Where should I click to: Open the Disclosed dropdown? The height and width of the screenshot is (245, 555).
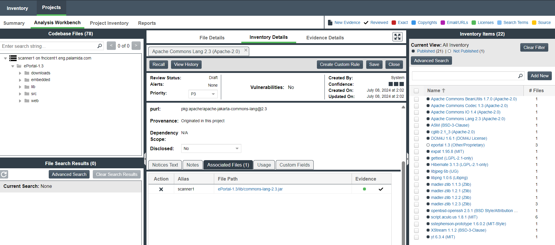[x=211, y=148]
